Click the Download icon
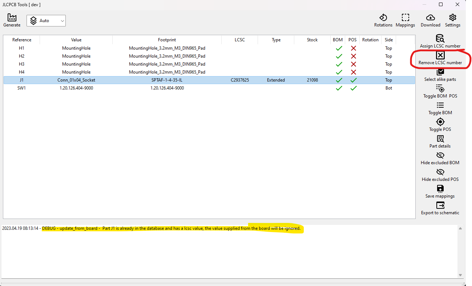Screen dimensions: 472x286 coord(430,19)
